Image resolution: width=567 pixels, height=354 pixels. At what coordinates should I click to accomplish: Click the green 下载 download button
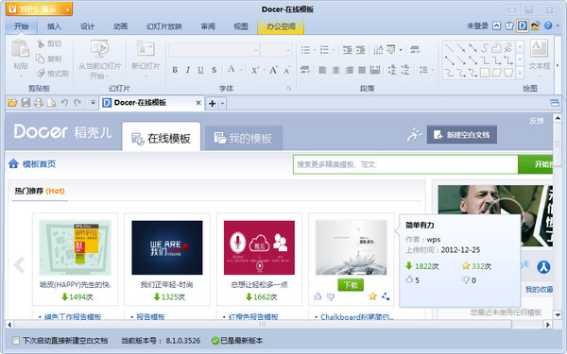click(351, 285)
